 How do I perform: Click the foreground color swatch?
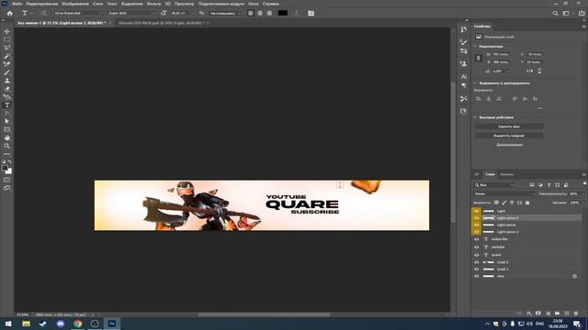point(5,168)
